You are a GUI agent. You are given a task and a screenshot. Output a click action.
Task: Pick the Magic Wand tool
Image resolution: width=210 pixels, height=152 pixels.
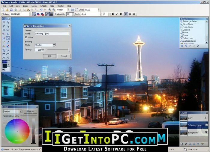[4, 30]
